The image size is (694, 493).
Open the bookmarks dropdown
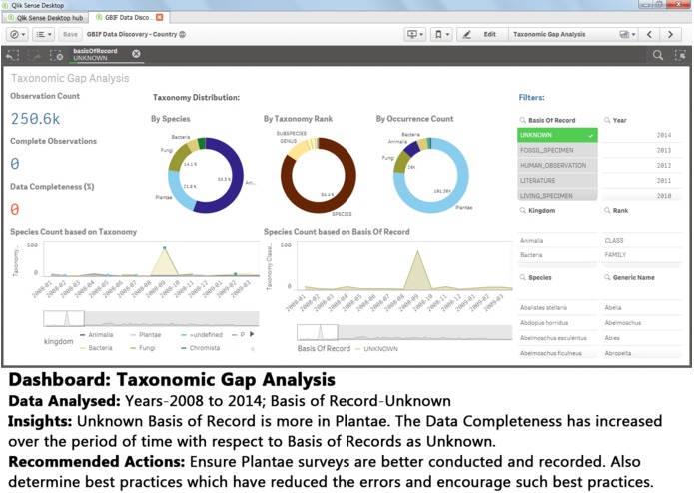click(441, 34)
